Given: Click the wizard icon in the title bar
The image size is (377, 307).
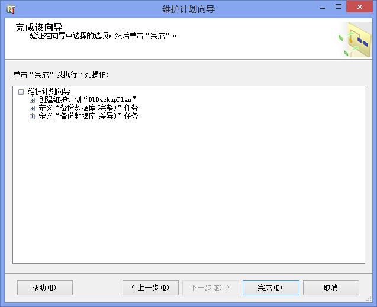Looking at the screenshot, I should (x=10, y=9).
